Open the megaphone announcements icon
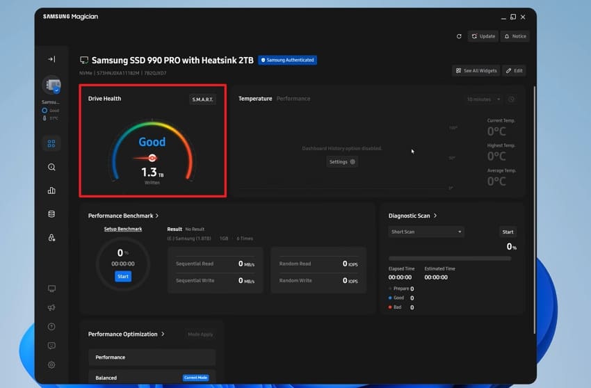Screen dimensions: 591x388 coord(51,307)
